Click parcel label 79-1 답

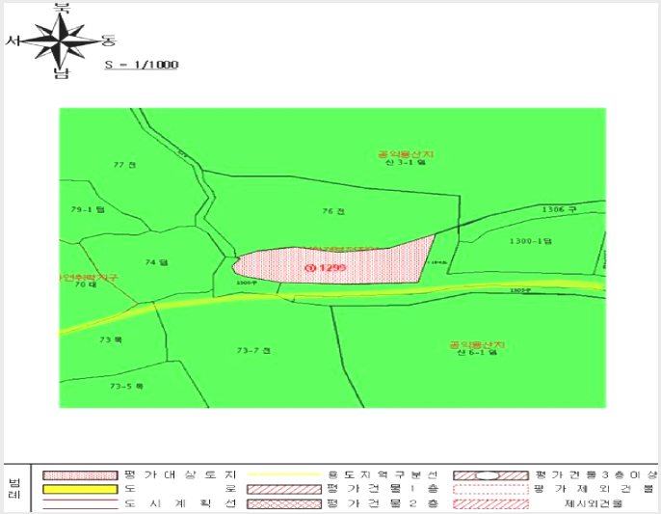[x=88, y=209]
